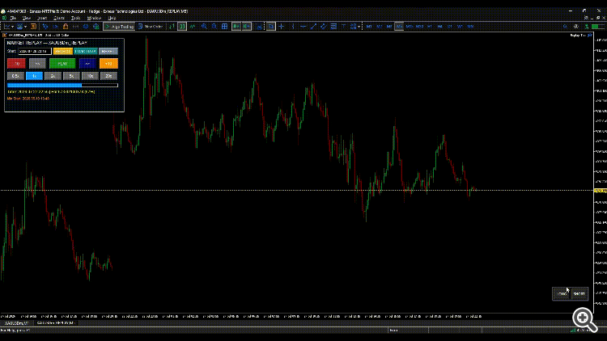
Task: Select the XAUUSDm chart tab at bottom
Action: 16,323
